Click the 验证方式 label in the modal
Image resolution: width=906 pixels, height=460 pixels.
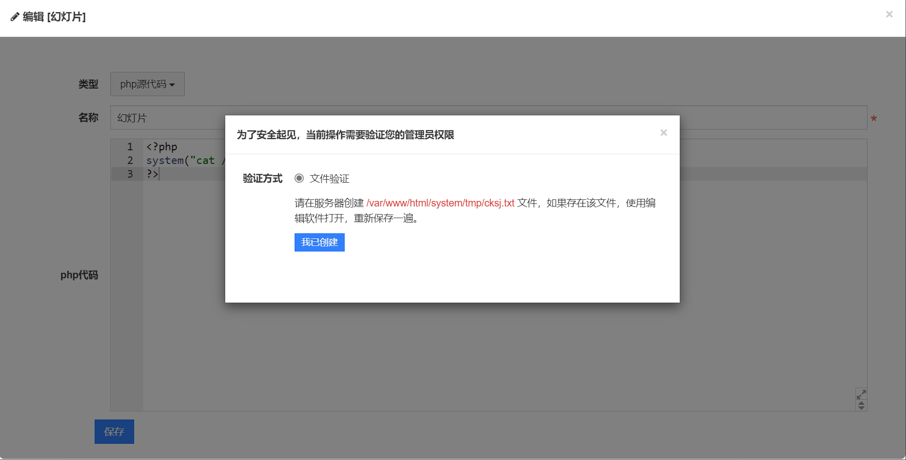coord(262,178)
